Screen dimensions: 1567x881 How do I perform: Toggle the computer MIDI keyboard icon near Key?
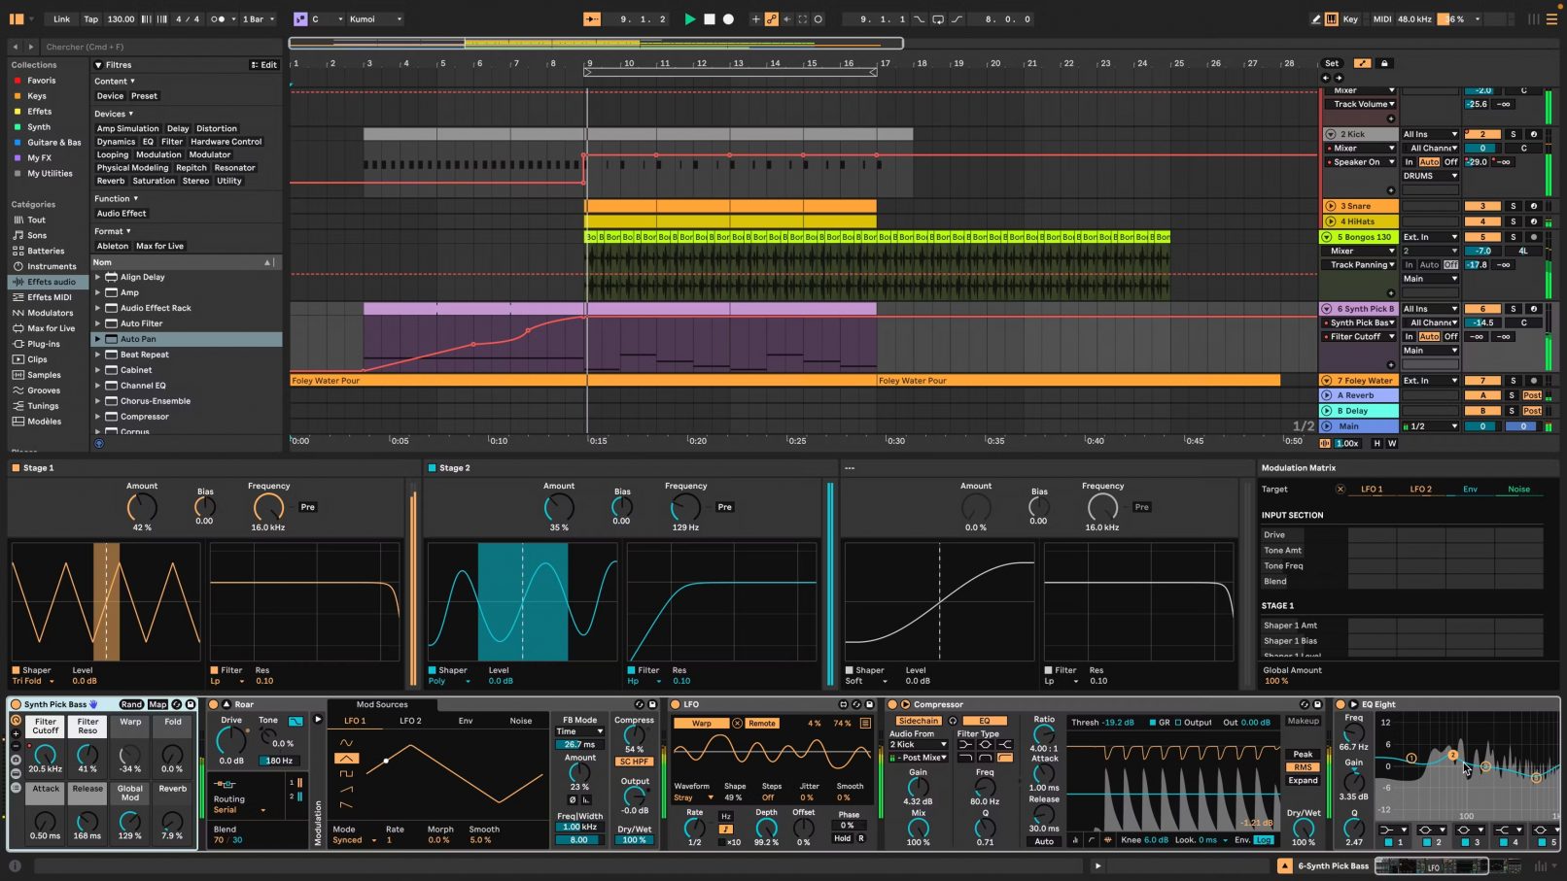point(1331,18)
